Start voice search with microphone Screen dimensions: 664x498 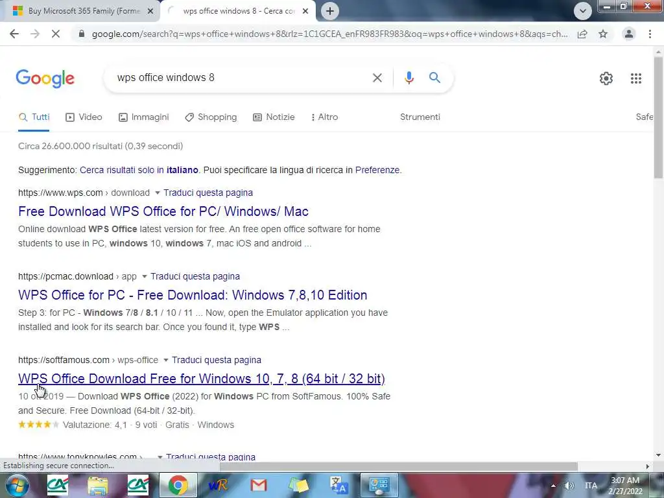(x=409, y=78)
